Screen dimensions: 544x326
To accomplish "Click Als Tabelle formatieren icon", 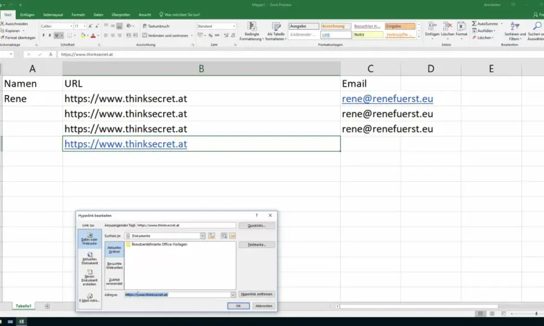I will (x=276, y=27).
